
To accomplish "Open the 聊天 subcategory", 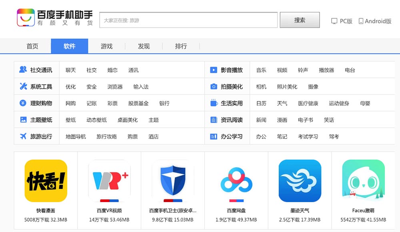I will click(x=71, y=70).
